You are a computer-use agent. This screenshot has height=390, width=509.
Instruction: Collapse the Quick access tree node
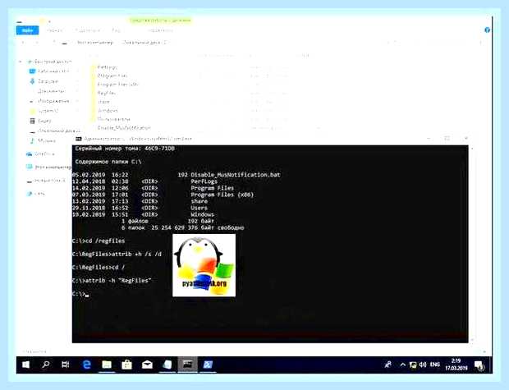coord(21,62)
